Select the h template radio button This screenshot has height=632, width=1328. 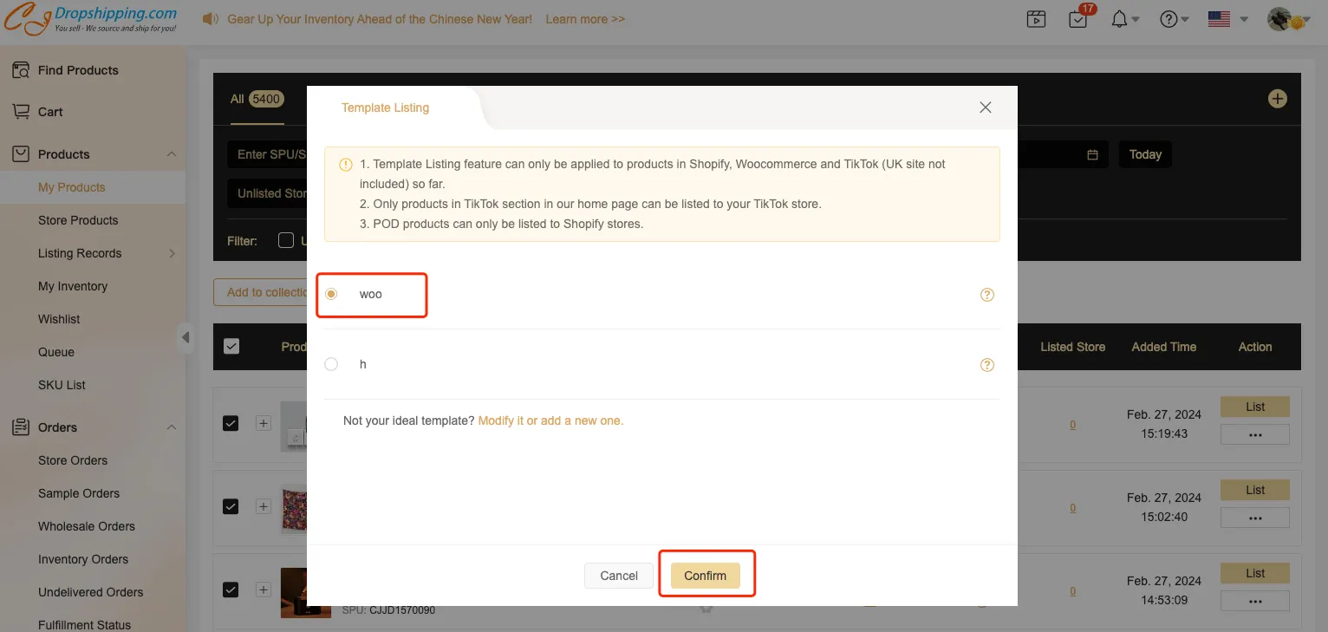point(331,365)
